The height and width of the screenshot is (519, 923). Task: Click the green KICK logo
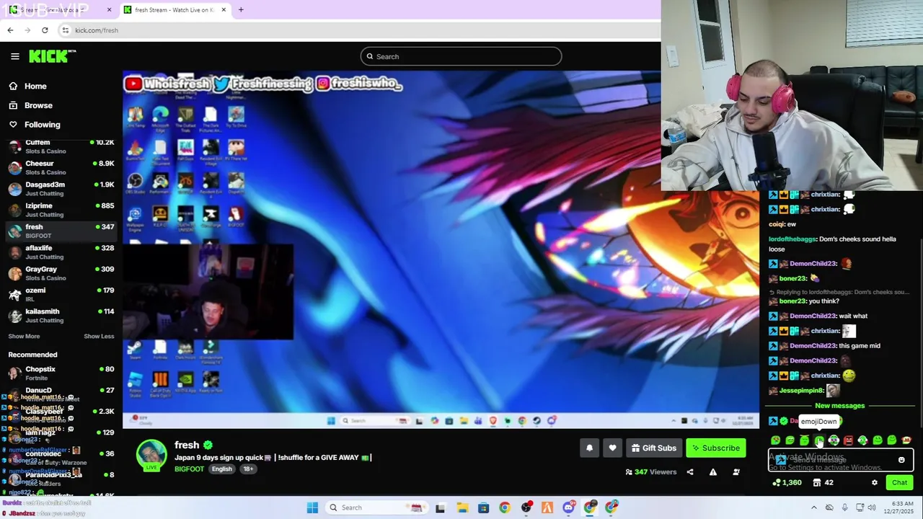click(x=52, y=56)
